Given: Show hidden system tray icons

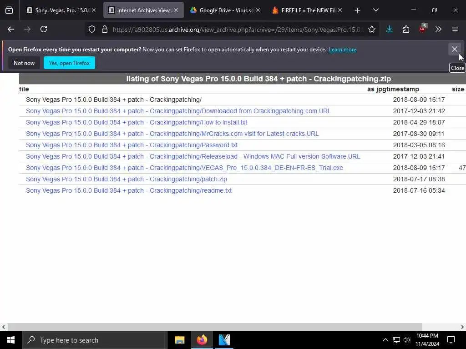Looking at the screenshot, I should click(x=385, y=340).
